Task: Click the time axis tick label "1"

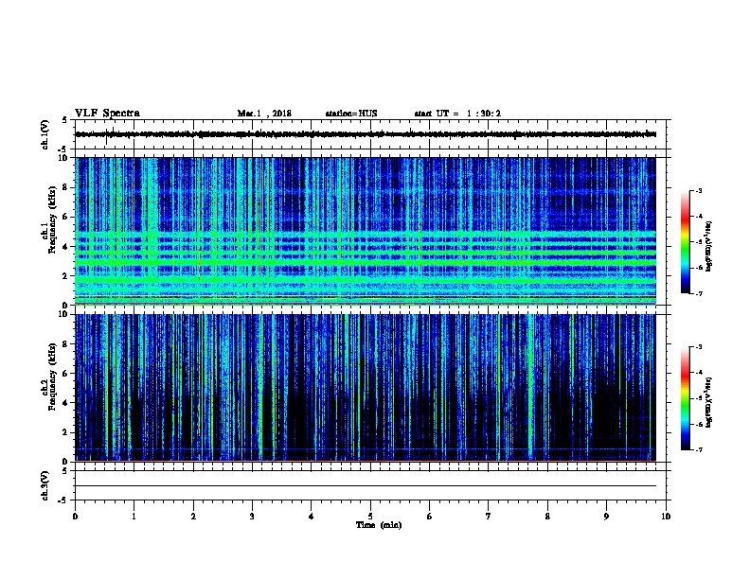Action: click(134, 516)
